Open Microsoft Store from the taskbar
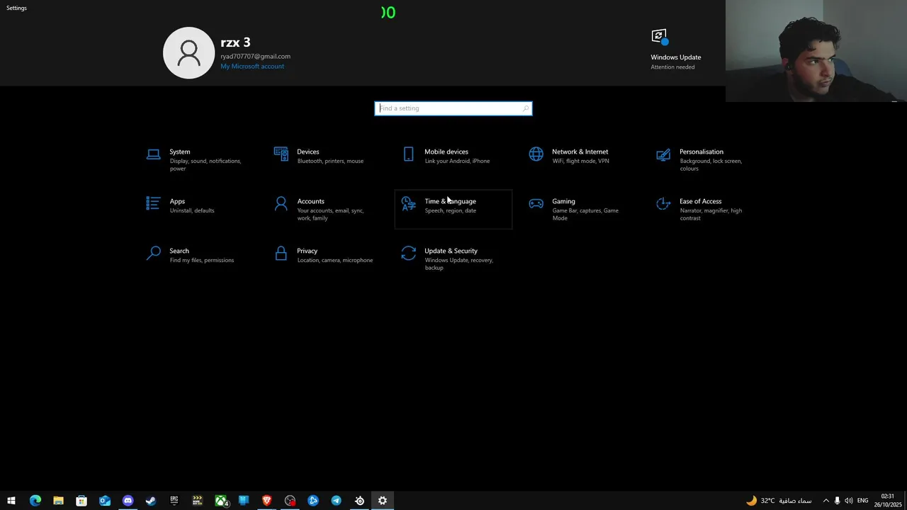The image size is (907, 510). pos(81,501)
